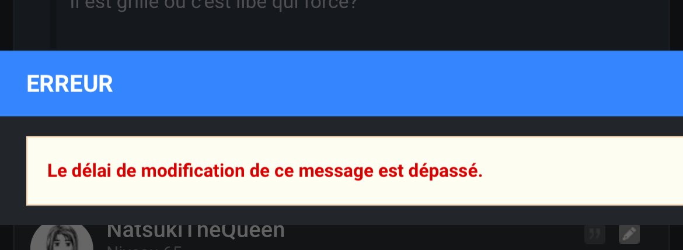683x250 pixels.
Task: Click the dark dialog body below the error box
Action: click(x=341, y=215)
